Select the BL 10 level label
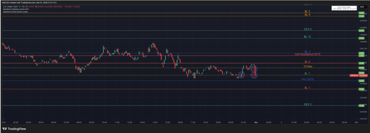370x133 pixels. pyautogui.click(x=307, y=37)
